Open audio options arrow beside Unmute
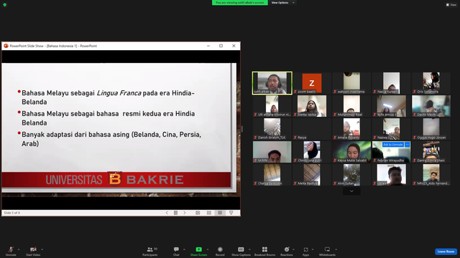The height and width of the screenshot is (258, 460). point(19,249)
